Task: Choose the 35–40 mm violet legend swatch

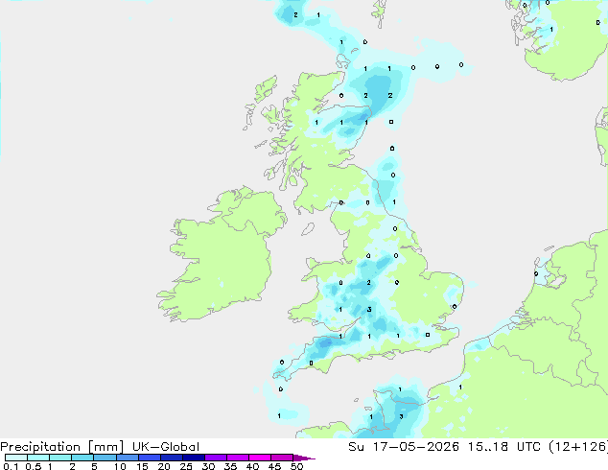Action: tap(237, 458)
